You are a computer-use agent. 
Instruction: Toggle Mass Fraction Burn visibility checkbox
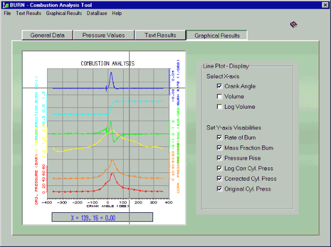tap(219, 148)
